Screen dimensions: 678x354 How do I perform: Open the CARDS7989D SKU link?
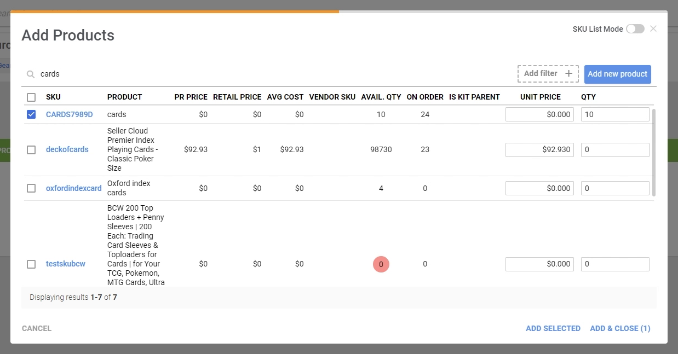tap(69, 114)
